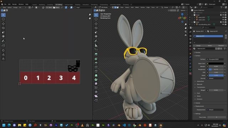Switch to the Shading workspace tab
Screen dimensions: 228x128
pyautogui.click(x=78, y=5)
